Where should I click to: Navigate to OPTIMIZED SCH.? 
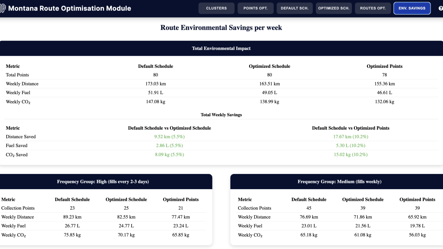point(334,8)
